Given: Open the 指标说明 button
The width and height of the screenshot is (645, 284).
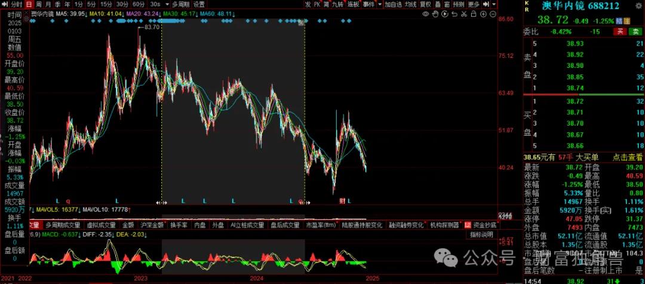Looking at the screenshot, I should (x=482, y=235).
